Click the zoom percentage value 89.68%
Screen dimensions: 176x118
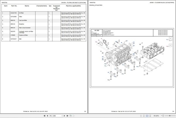point(156,116)
